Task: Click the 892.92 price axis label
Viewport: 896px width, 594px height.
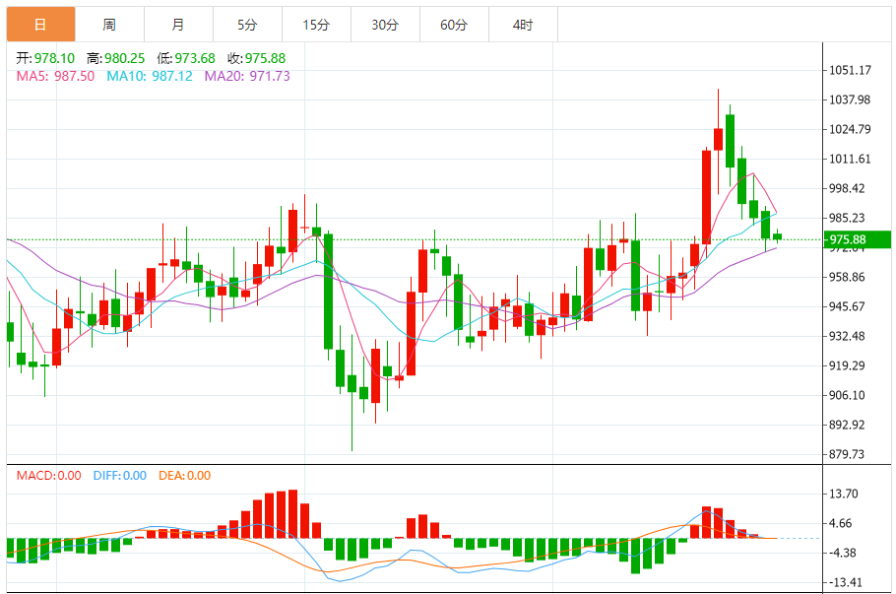Action: click(x=848, y=425)
